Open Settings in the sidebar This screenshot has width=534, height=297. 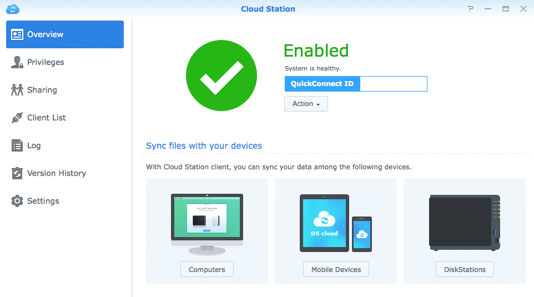coord(65,201)
